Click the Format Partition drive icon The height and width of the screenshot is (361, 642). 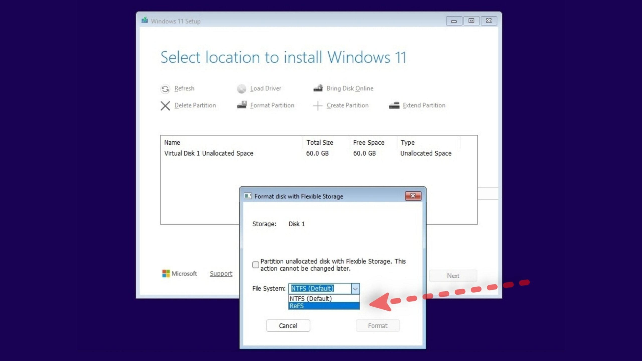point(242,105)
